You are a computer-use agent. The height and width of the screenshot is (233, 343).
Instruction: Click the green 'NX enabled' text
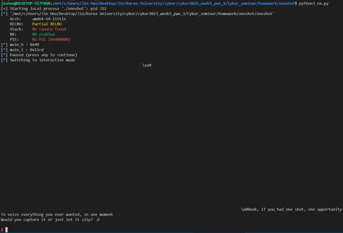coord(43,34)
